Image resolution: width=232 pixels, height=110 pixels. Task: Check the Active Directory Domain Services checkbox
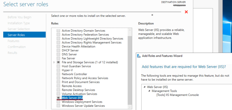[59, 31]
